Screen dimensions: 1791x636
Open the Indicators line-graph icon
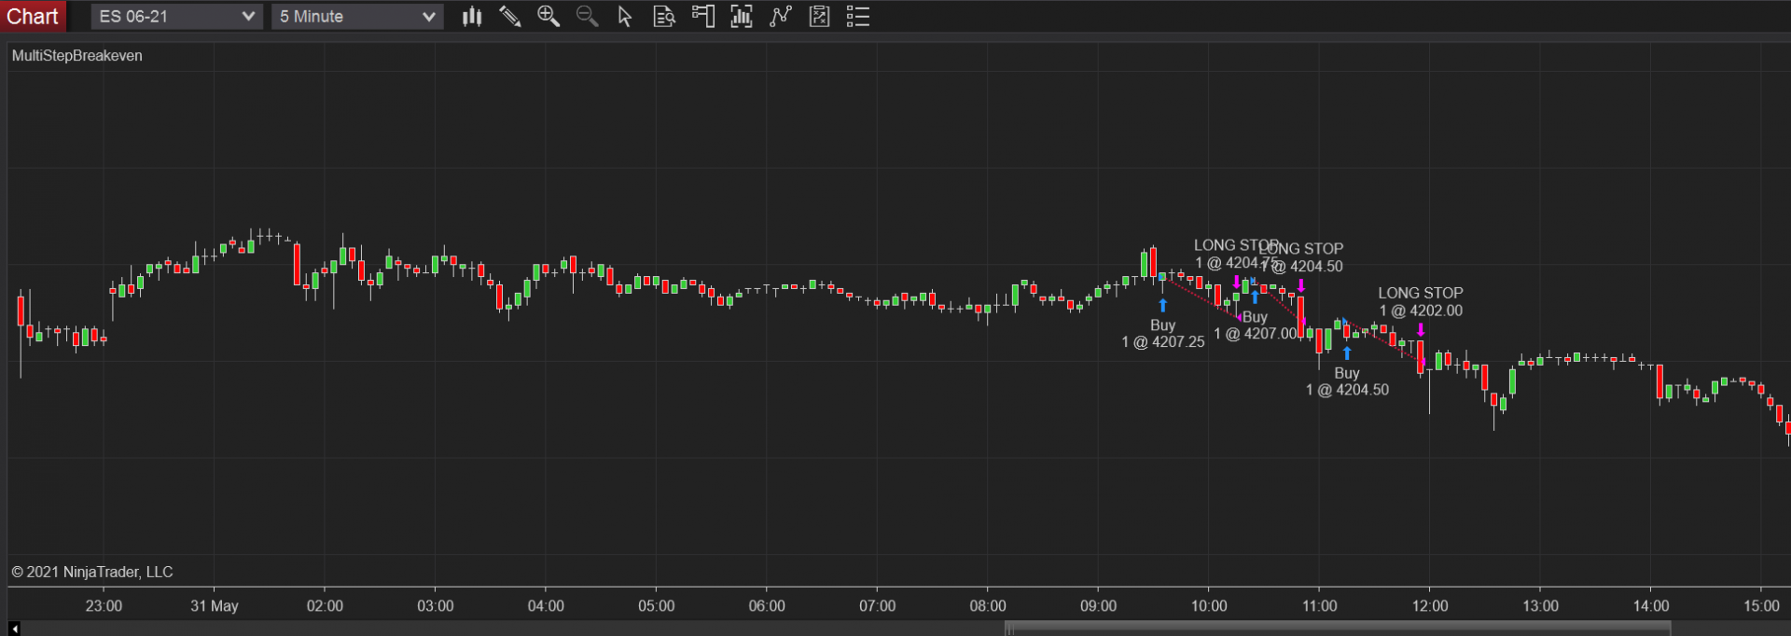coord(781,16)
